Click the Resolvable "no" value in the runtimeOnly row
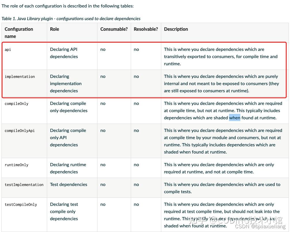 point(136,165)
